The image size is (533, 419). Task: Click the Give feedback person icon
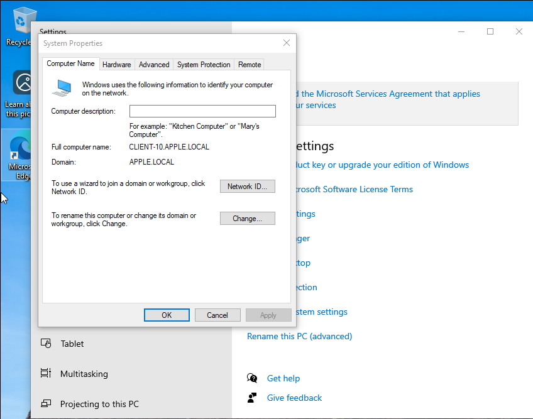252,397
